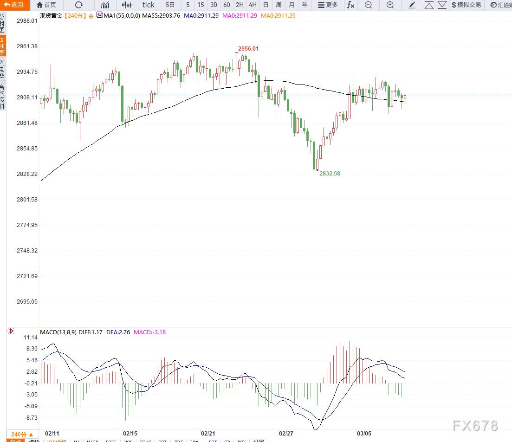Select the candlestick chart style icon
Viewport: 512px width, 442px height.
click(x=127, y=5)
